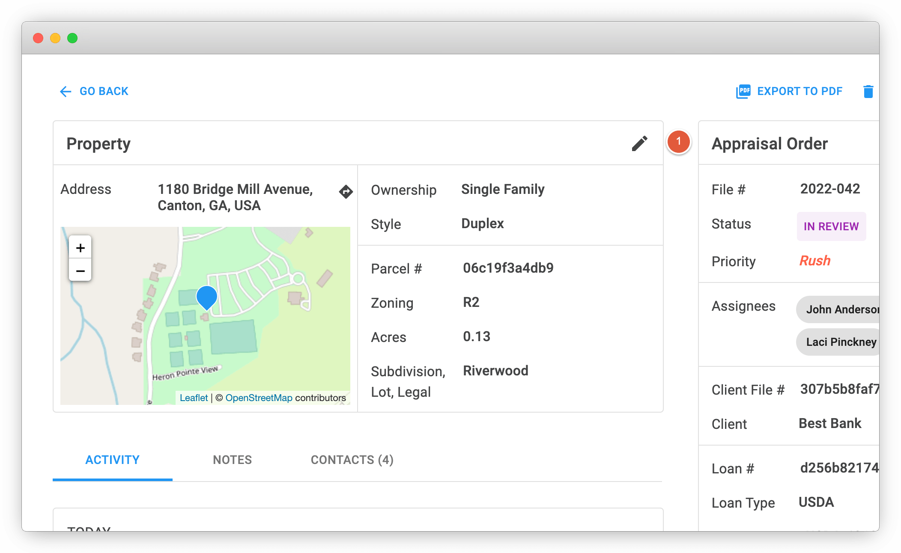Click the Rush priority label
The image size is (901, 553).
click(x=814, y=261)
